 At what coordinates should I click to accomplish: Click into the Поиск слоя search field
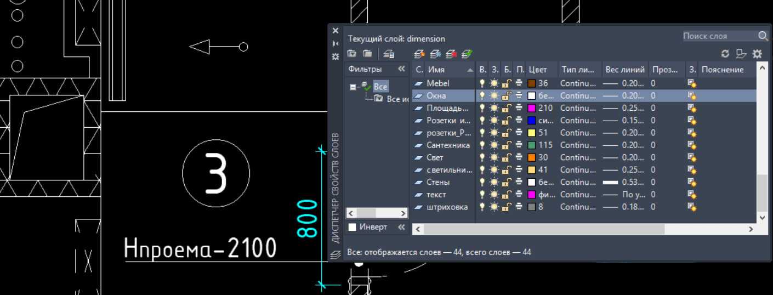(719, 36)
